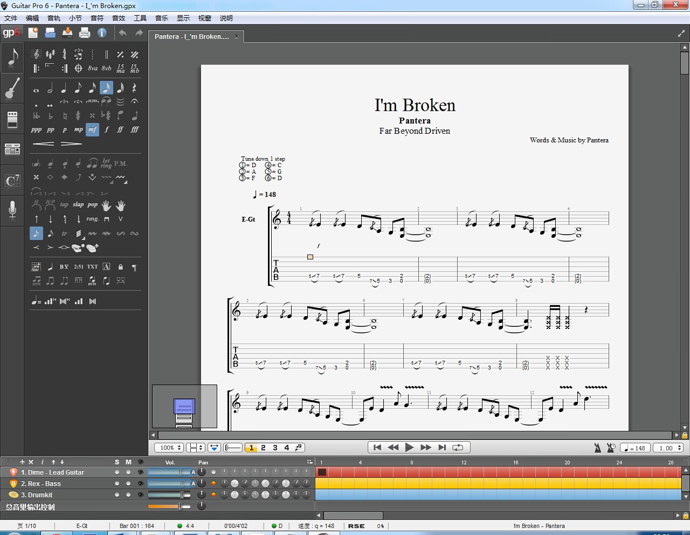Choose the eighth note duration
Screen dimensions: 690x535
point(78,88)
